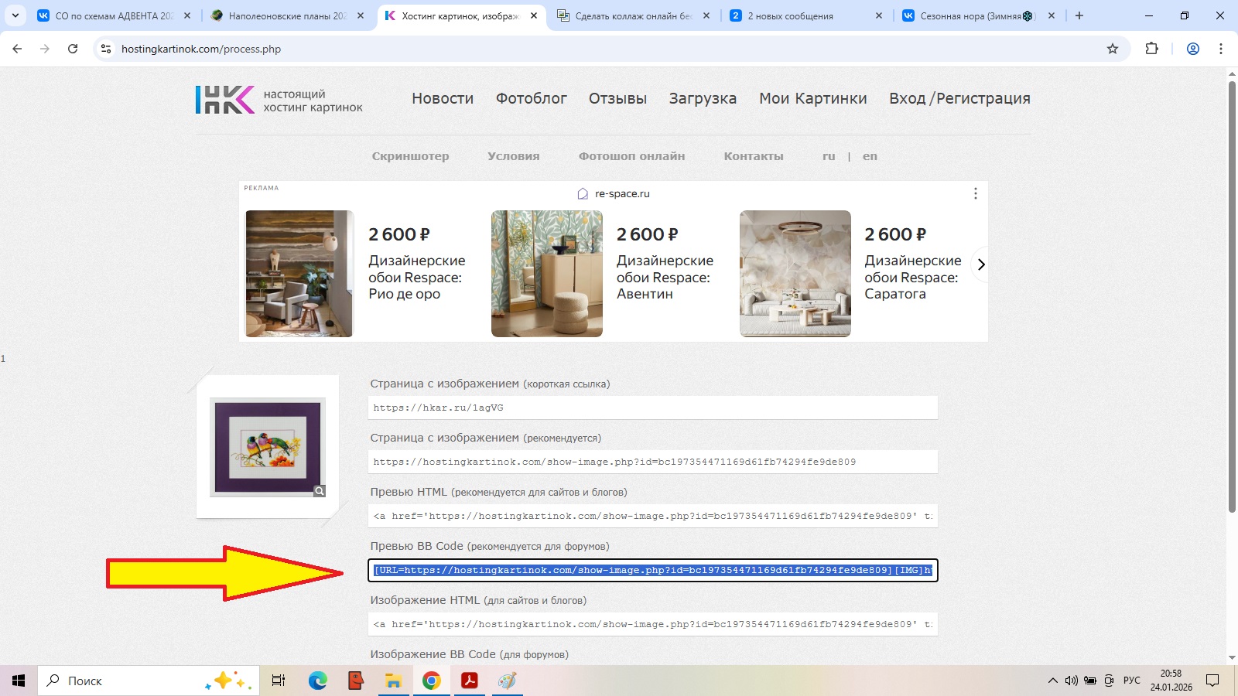This screenshot has height=696, width=1238.
Task: Advance the ad carousel with right chevron
Action: point(981,264)
